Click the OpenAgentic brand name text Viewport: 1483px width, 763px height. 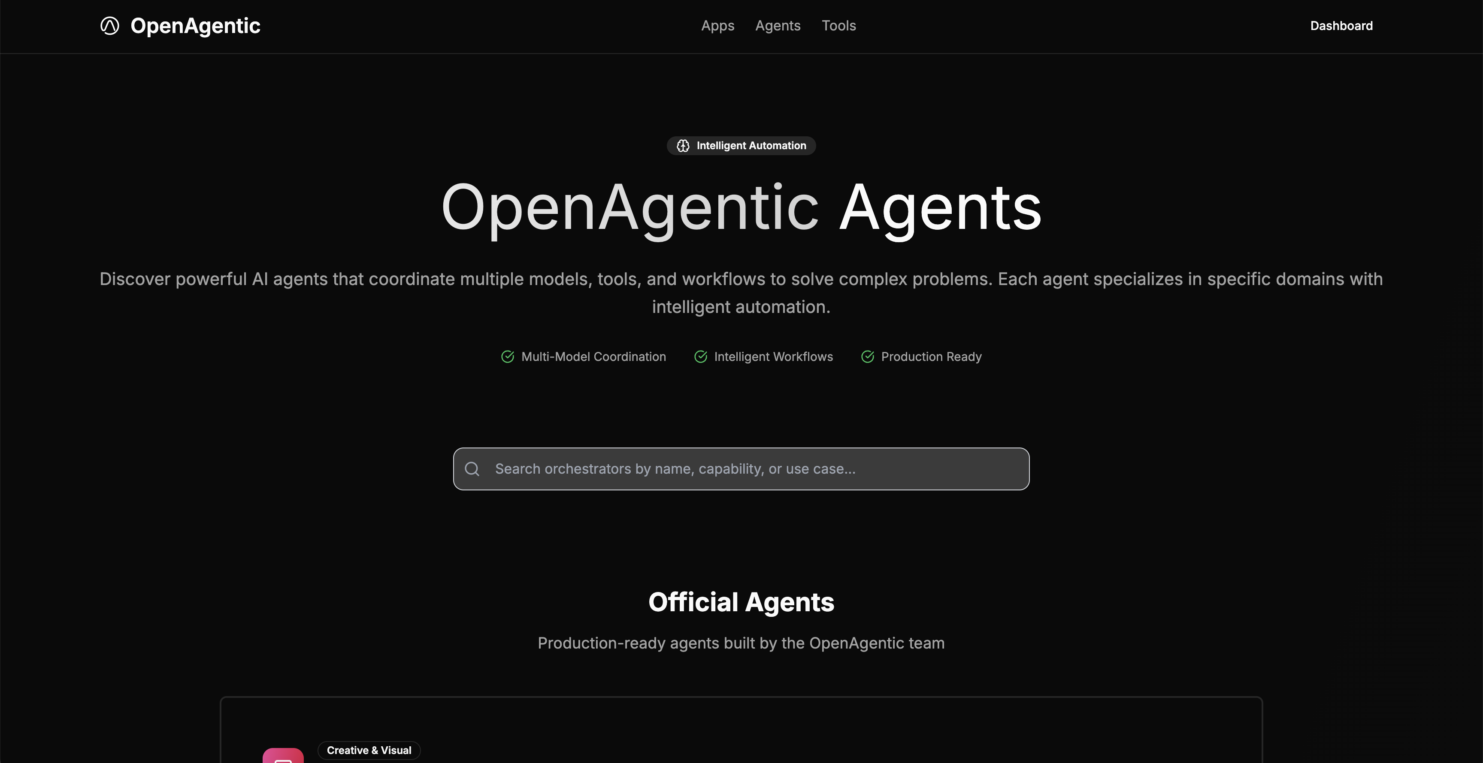(x=195, y=26)
